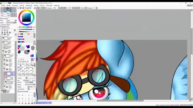Select the hand pan tool
Screen dimensions: 193x108
(25, 62)
